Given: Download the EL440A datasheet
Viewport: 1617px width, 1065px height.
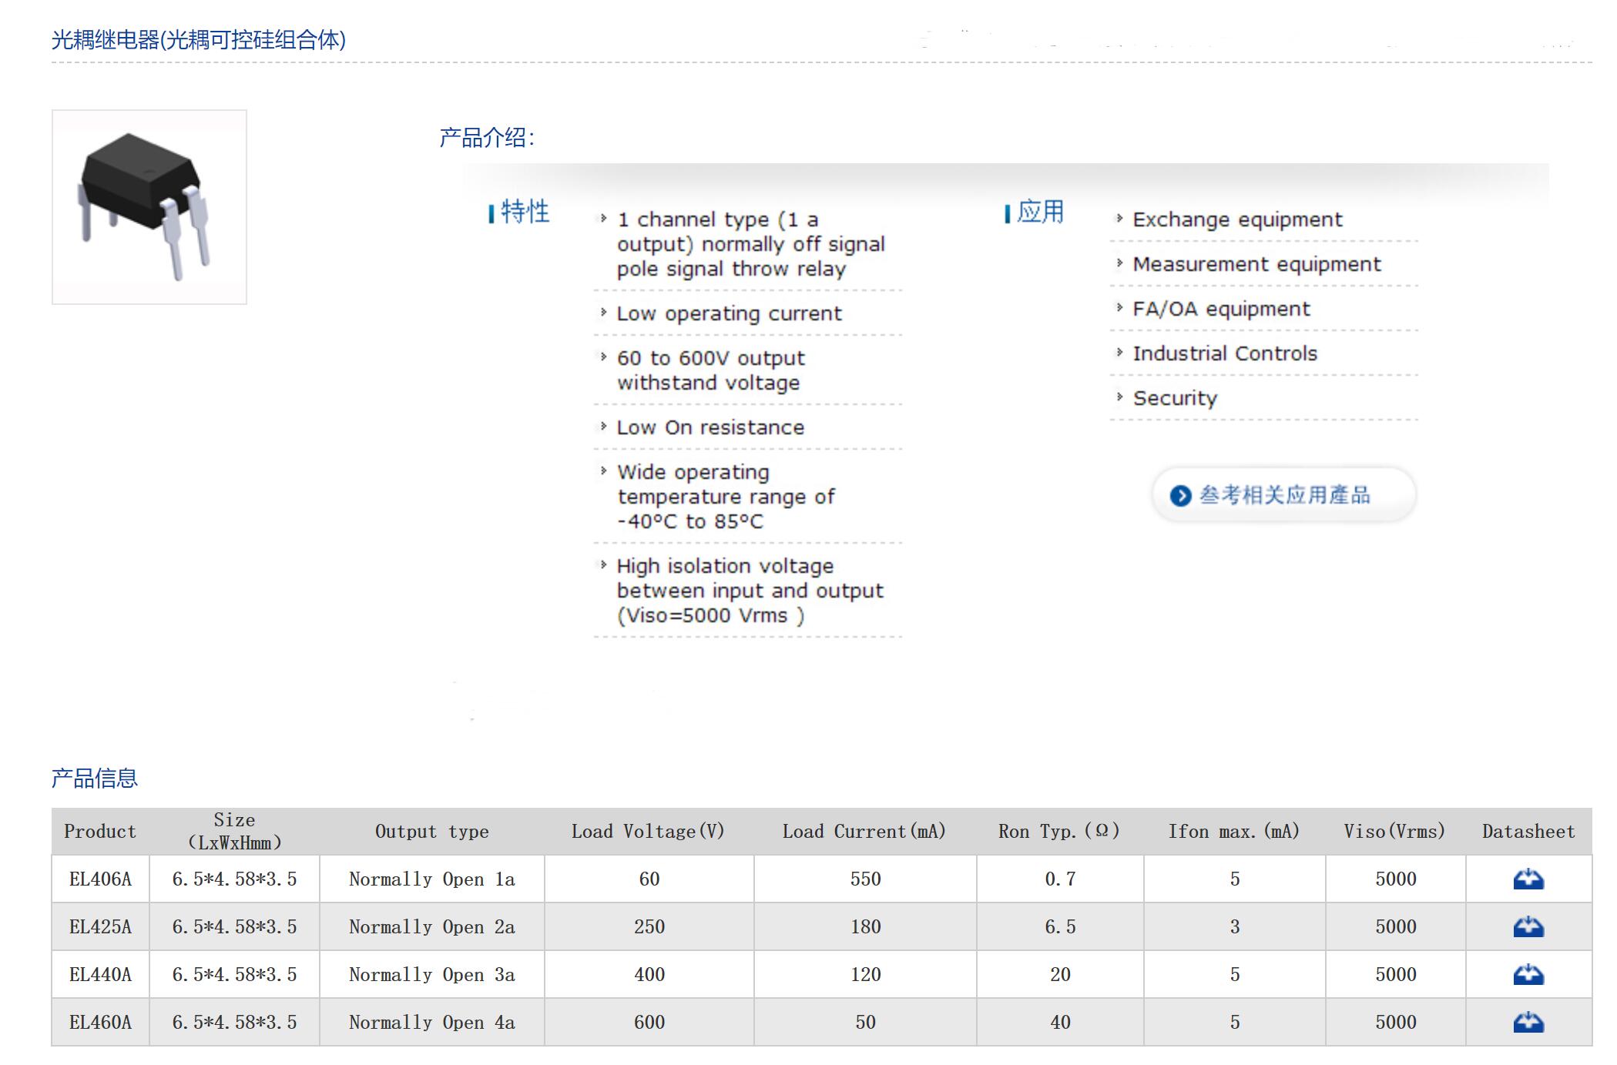Looking at the screenshot, I should [1528, 975].
